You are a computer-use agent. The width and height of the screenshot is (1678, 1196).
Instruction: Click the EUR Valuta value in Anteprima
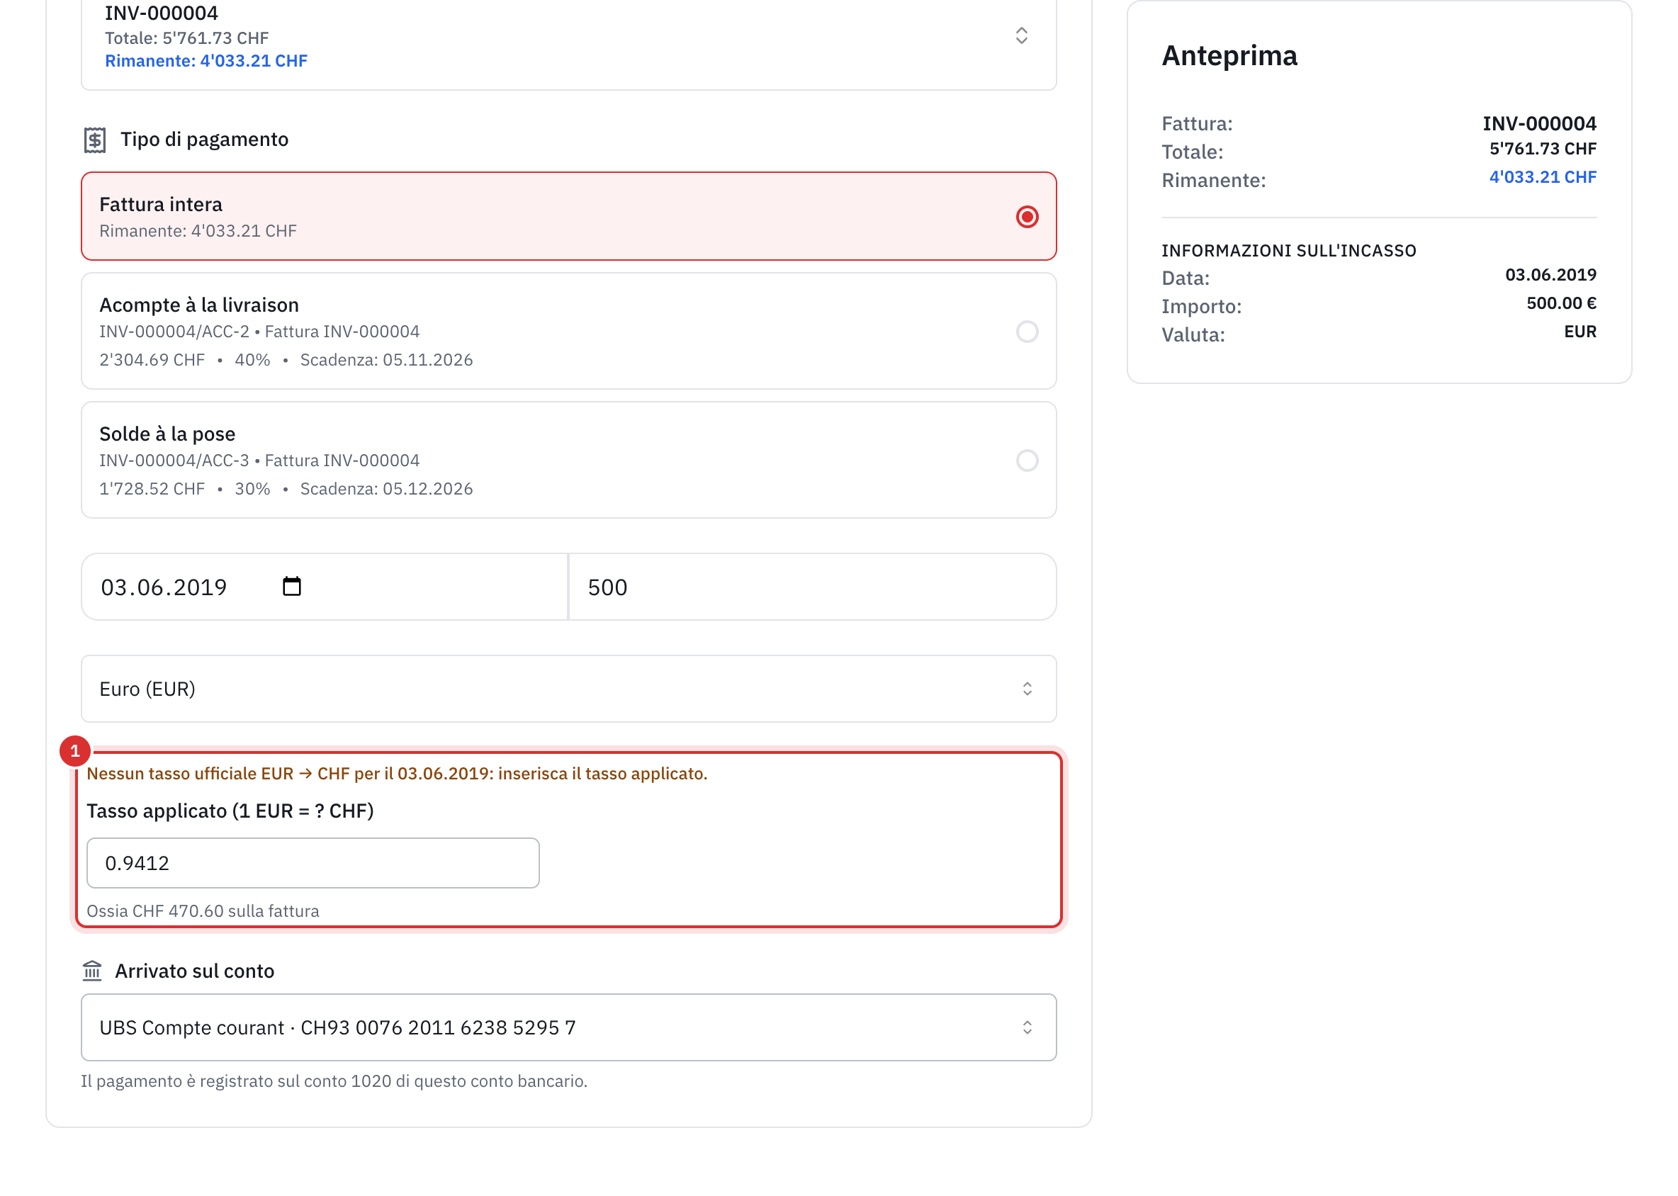point(1580,332)
